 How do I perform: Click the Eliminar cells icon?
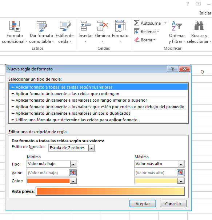point(103,26)
